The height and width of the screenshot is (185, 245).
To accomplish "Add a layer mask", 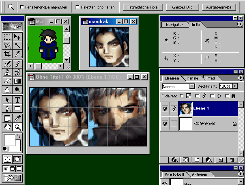I will (x=186, y=160).
